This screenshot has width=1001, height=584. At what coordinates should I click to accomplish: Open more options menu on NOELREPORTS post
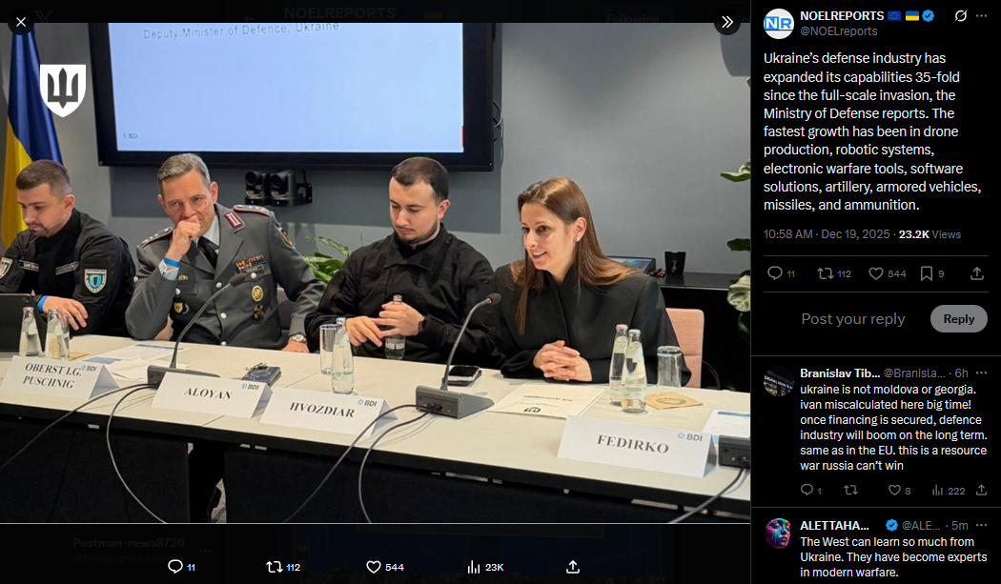click(x=981, y=16)
